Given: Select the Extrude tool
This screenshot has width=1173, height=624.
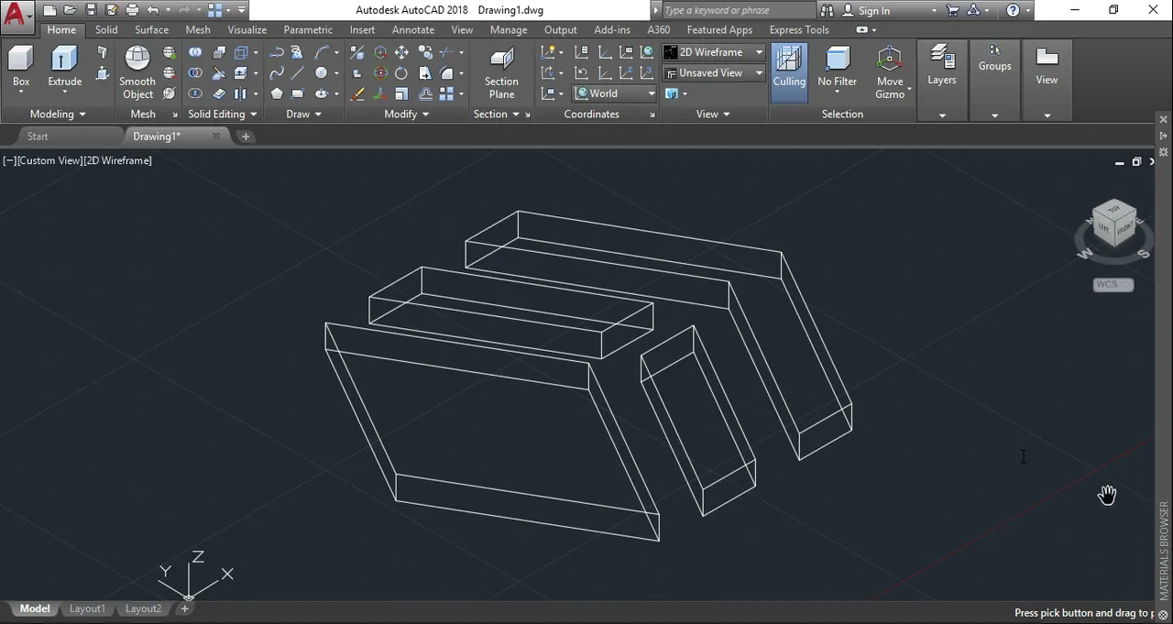Looking at the screenshot, I should 65,67.
